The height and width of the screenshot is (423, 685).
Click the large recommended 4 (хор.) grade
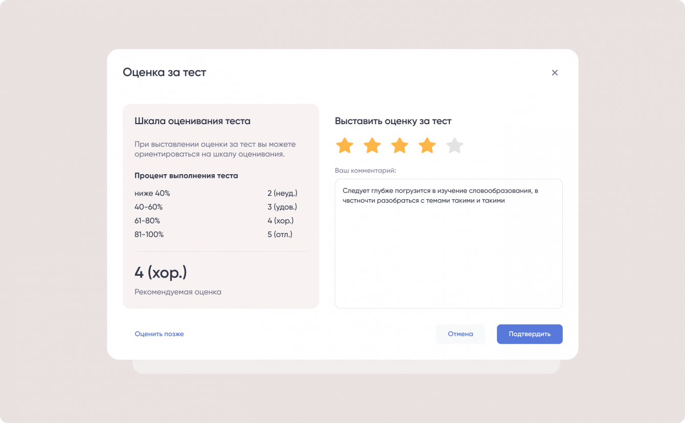coord(161,273)
